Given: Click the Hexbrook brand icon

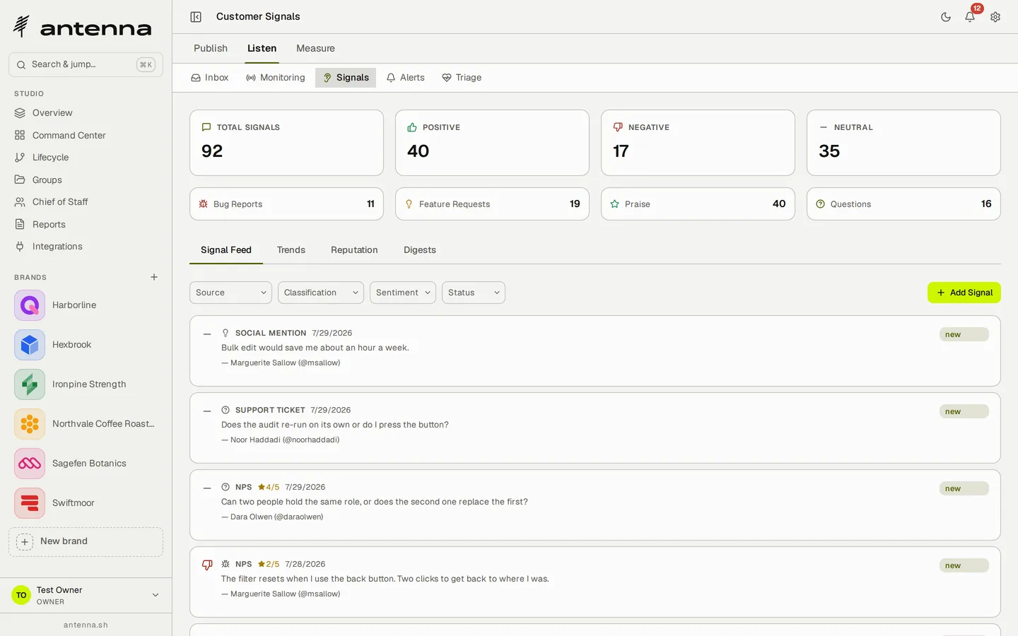Looking at the screenshot, I should [x=30, y=345].
